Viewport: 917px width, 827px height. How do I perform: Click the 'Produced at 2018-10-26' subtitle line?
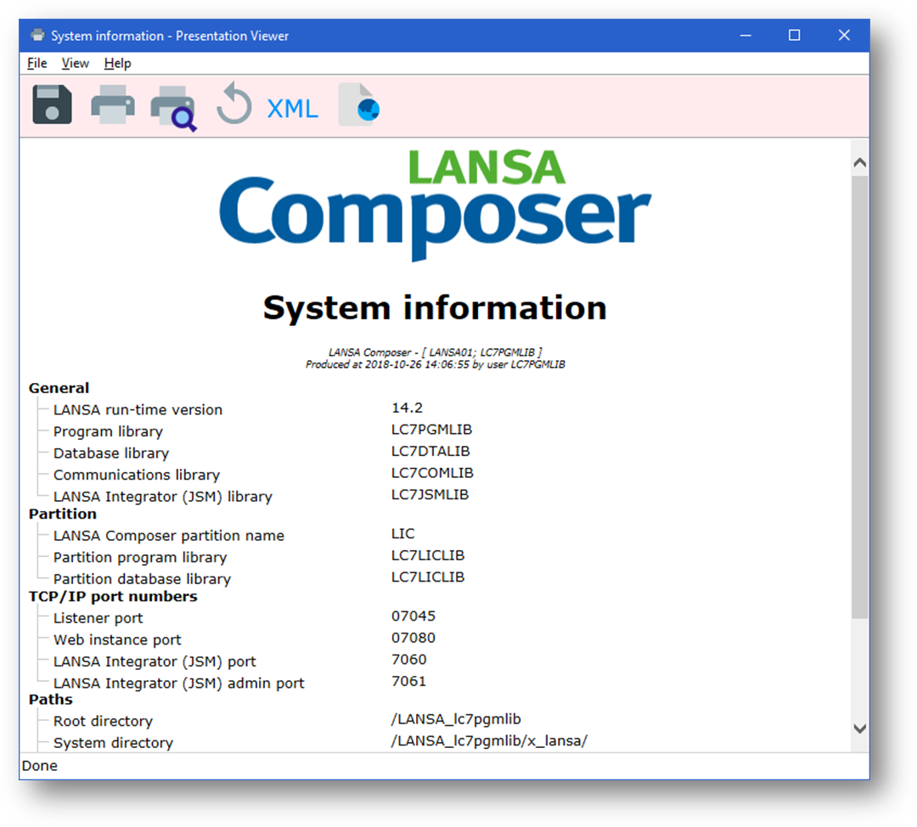point(435,364)
